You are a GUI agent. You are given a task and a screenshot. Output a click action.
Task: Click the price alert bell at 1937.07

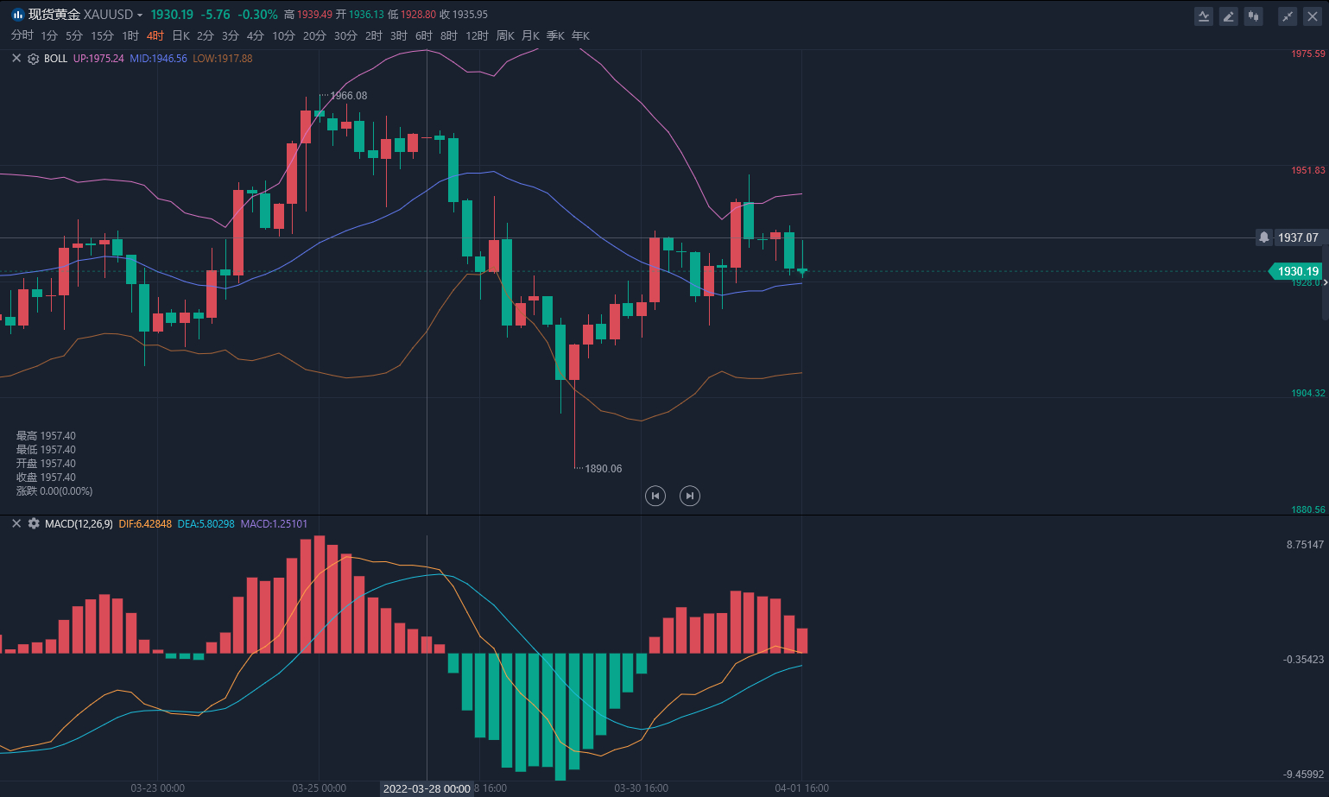point(1264,237)
